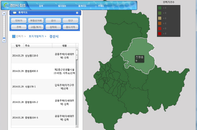Viewport: 197px width, 130px height.
Task: Select the 인허가 category button
Action: coord(19,21)
